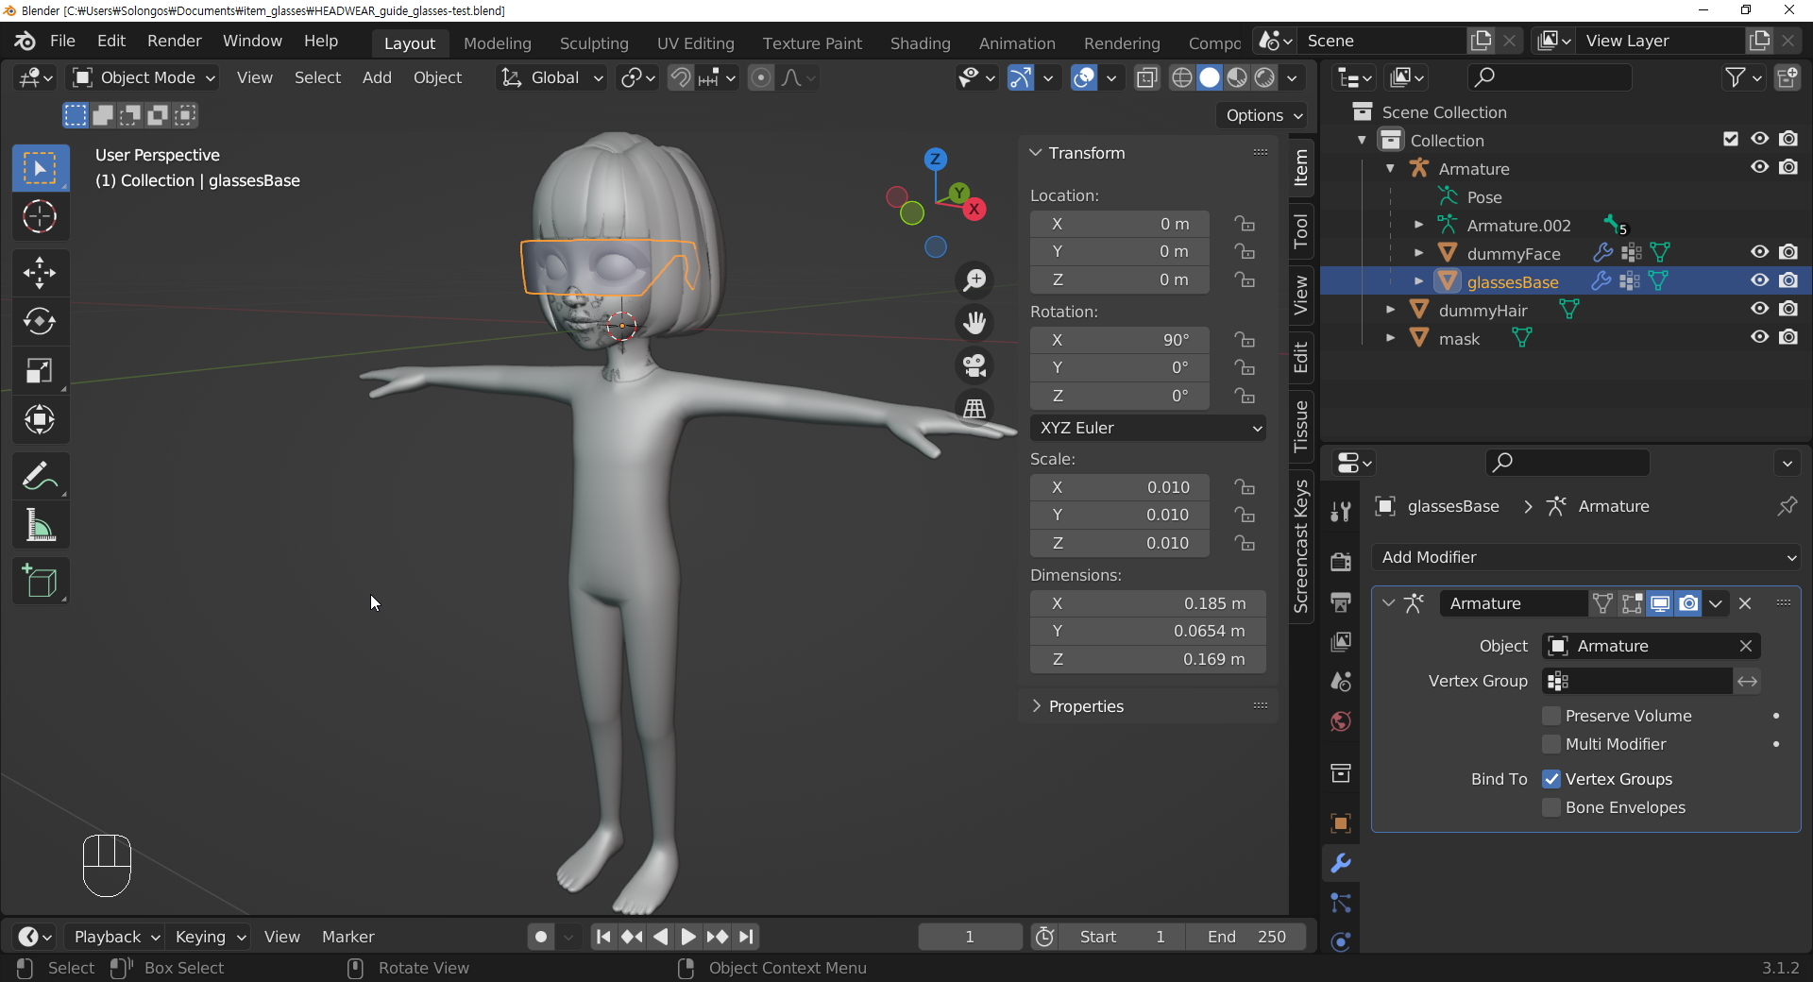
Task: Uncheck Vertex Groups bind option
Action: (1550, 779)
